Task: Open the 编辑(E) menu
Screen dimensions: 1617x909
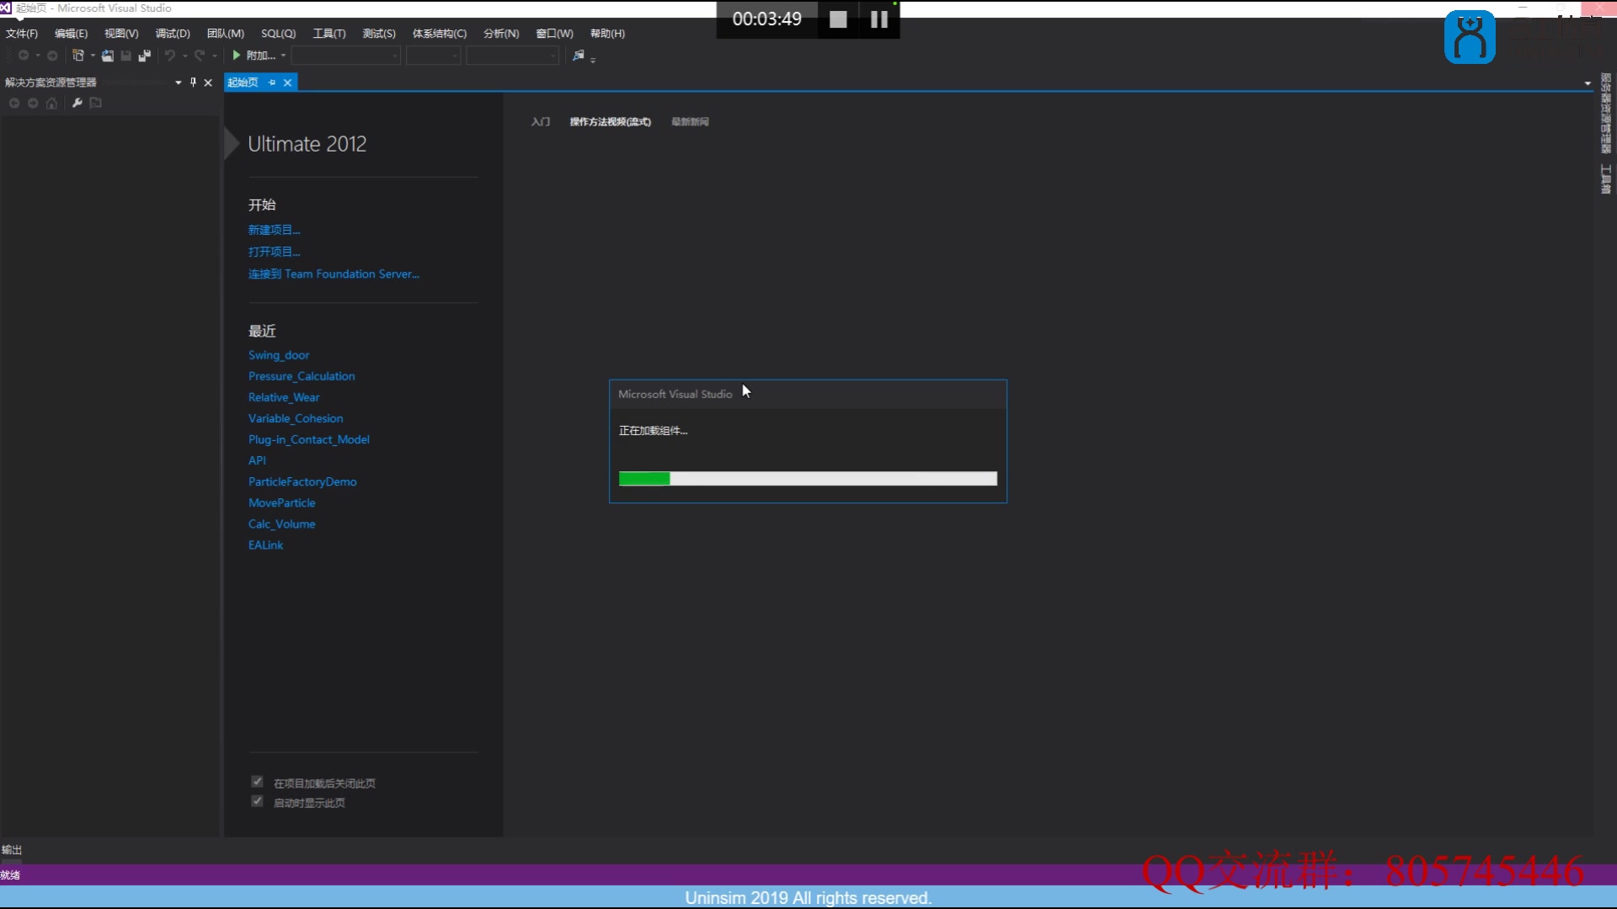Action: 71,34
